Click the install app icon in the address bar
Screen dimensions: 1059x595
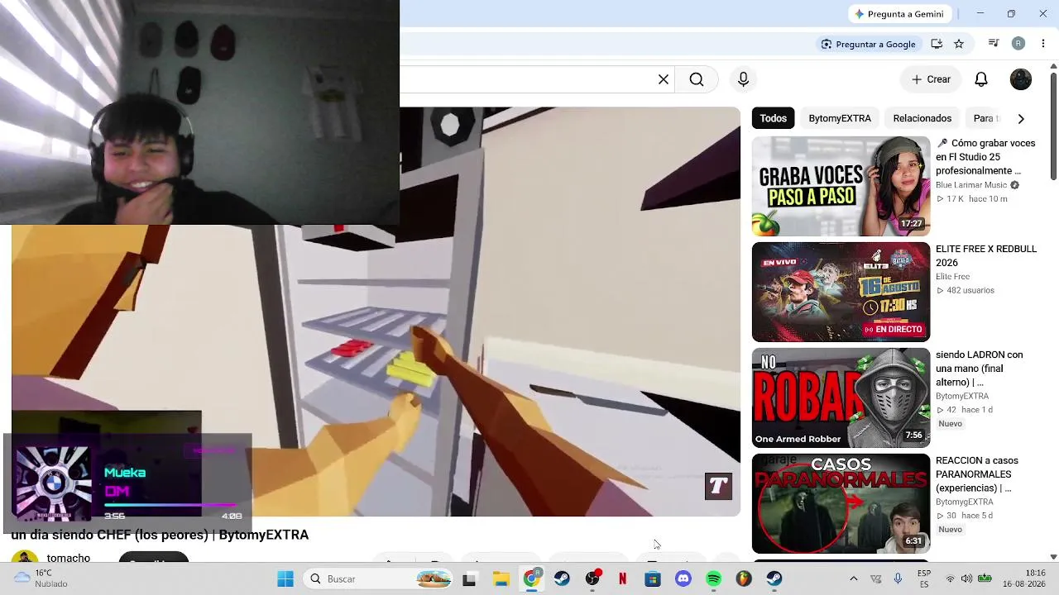(937, 44)
